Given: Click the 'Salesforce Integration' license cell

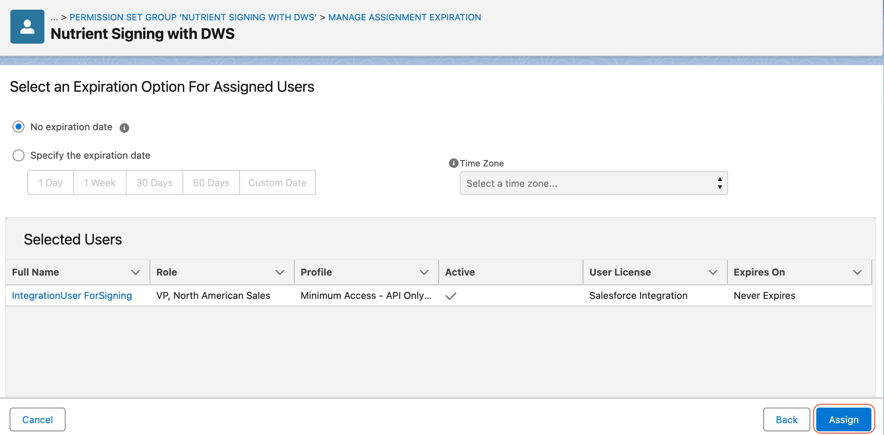Looking at the screenshot, I should point(639,296).
